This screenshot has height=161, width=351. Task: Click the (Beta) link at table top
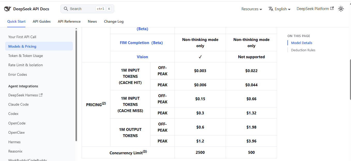click(142, 29)
